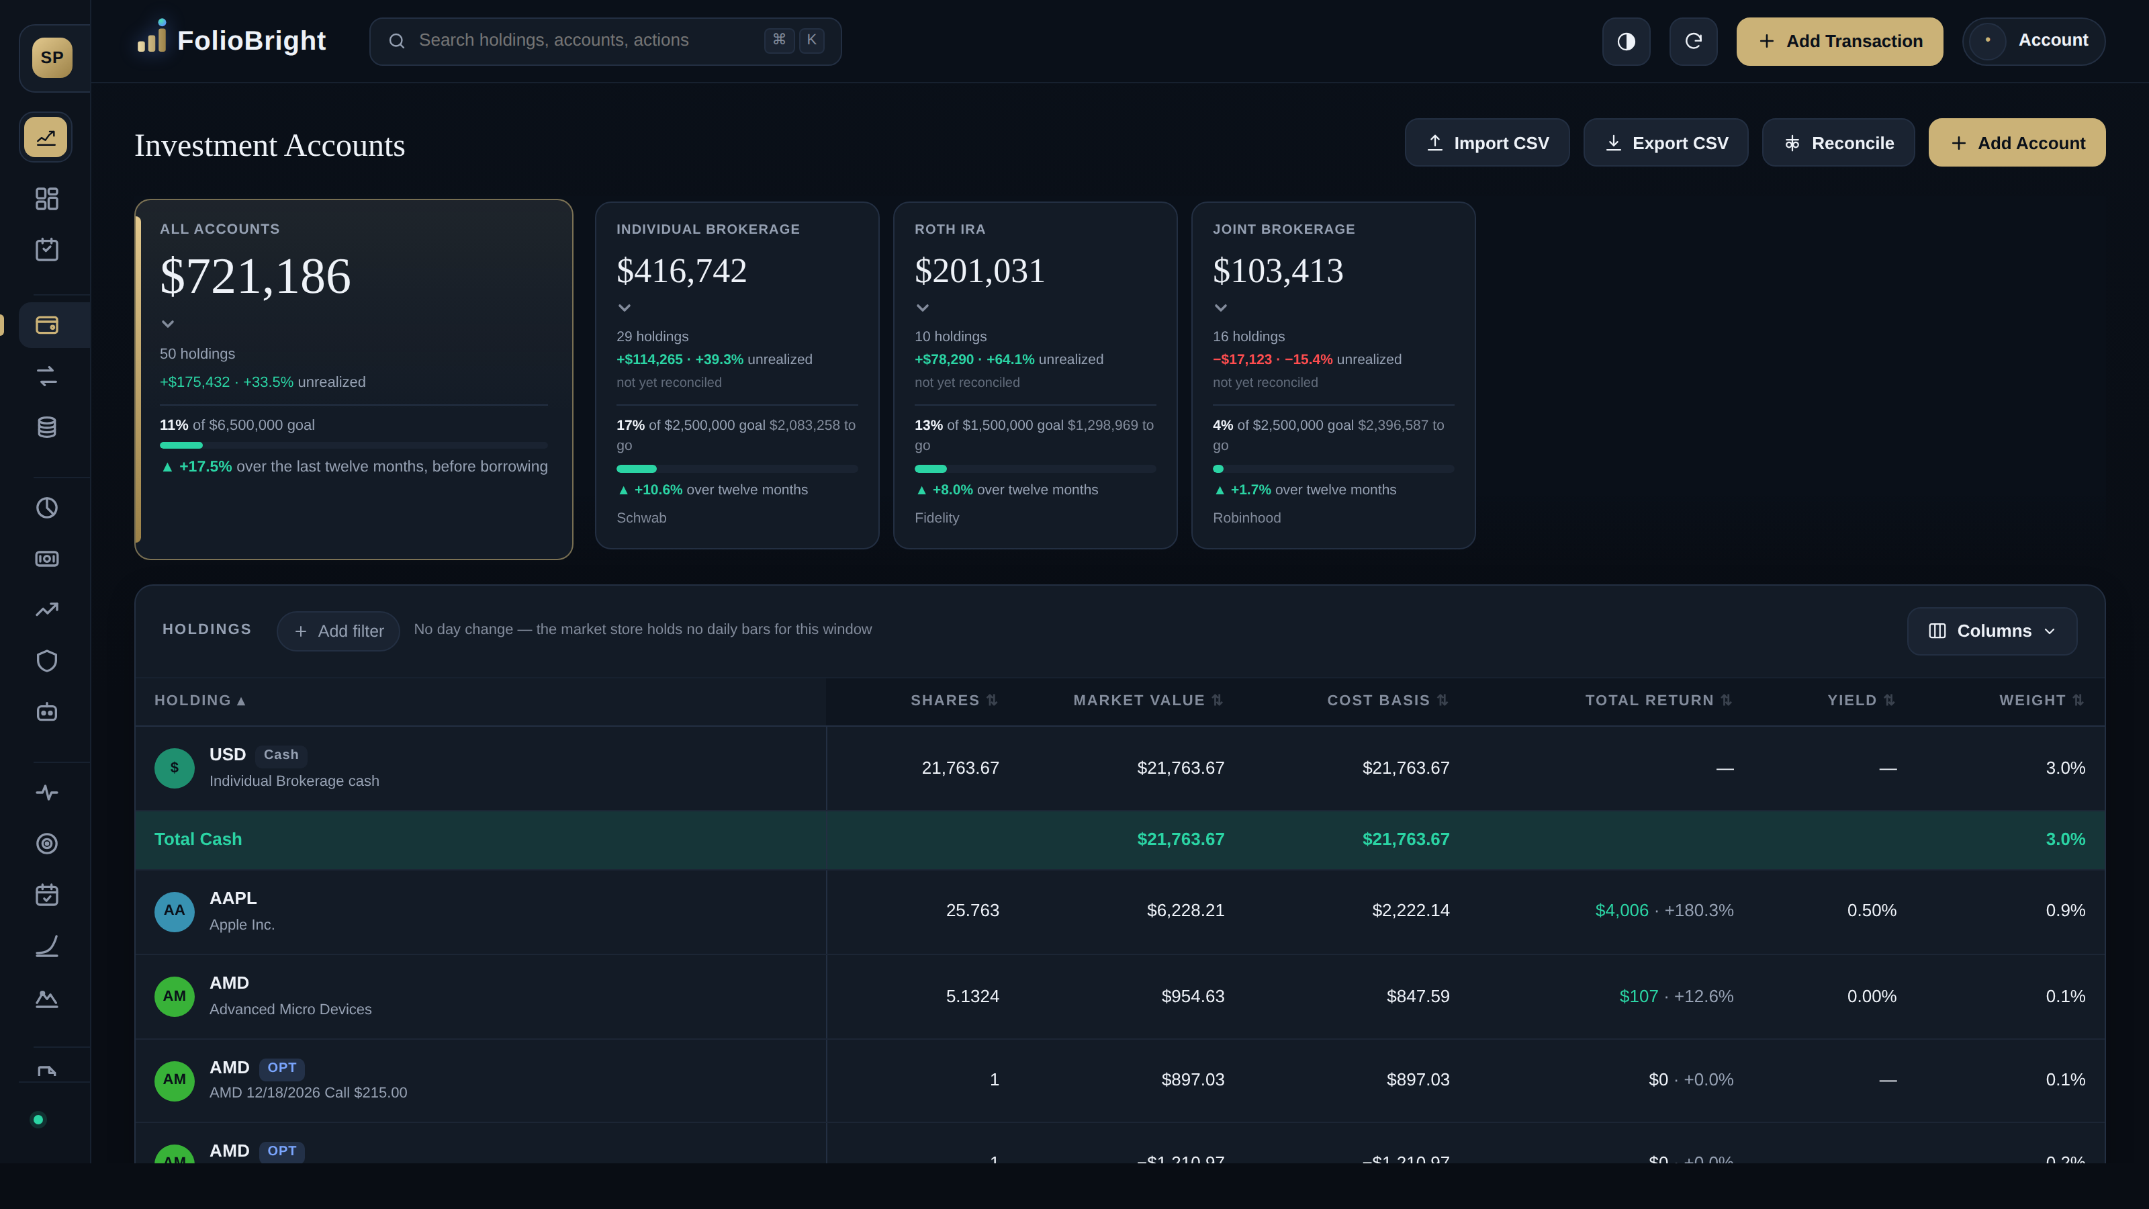Open the robot assistant icon in sidebar

coord(47,712)
